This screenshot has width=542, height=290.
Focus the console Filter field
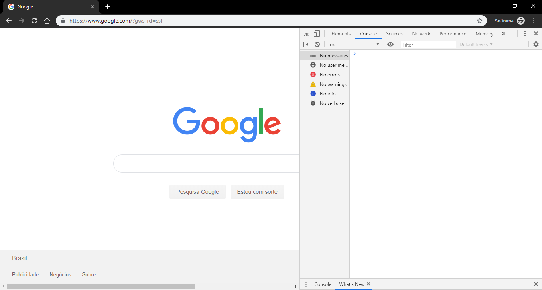coord(428,45)
